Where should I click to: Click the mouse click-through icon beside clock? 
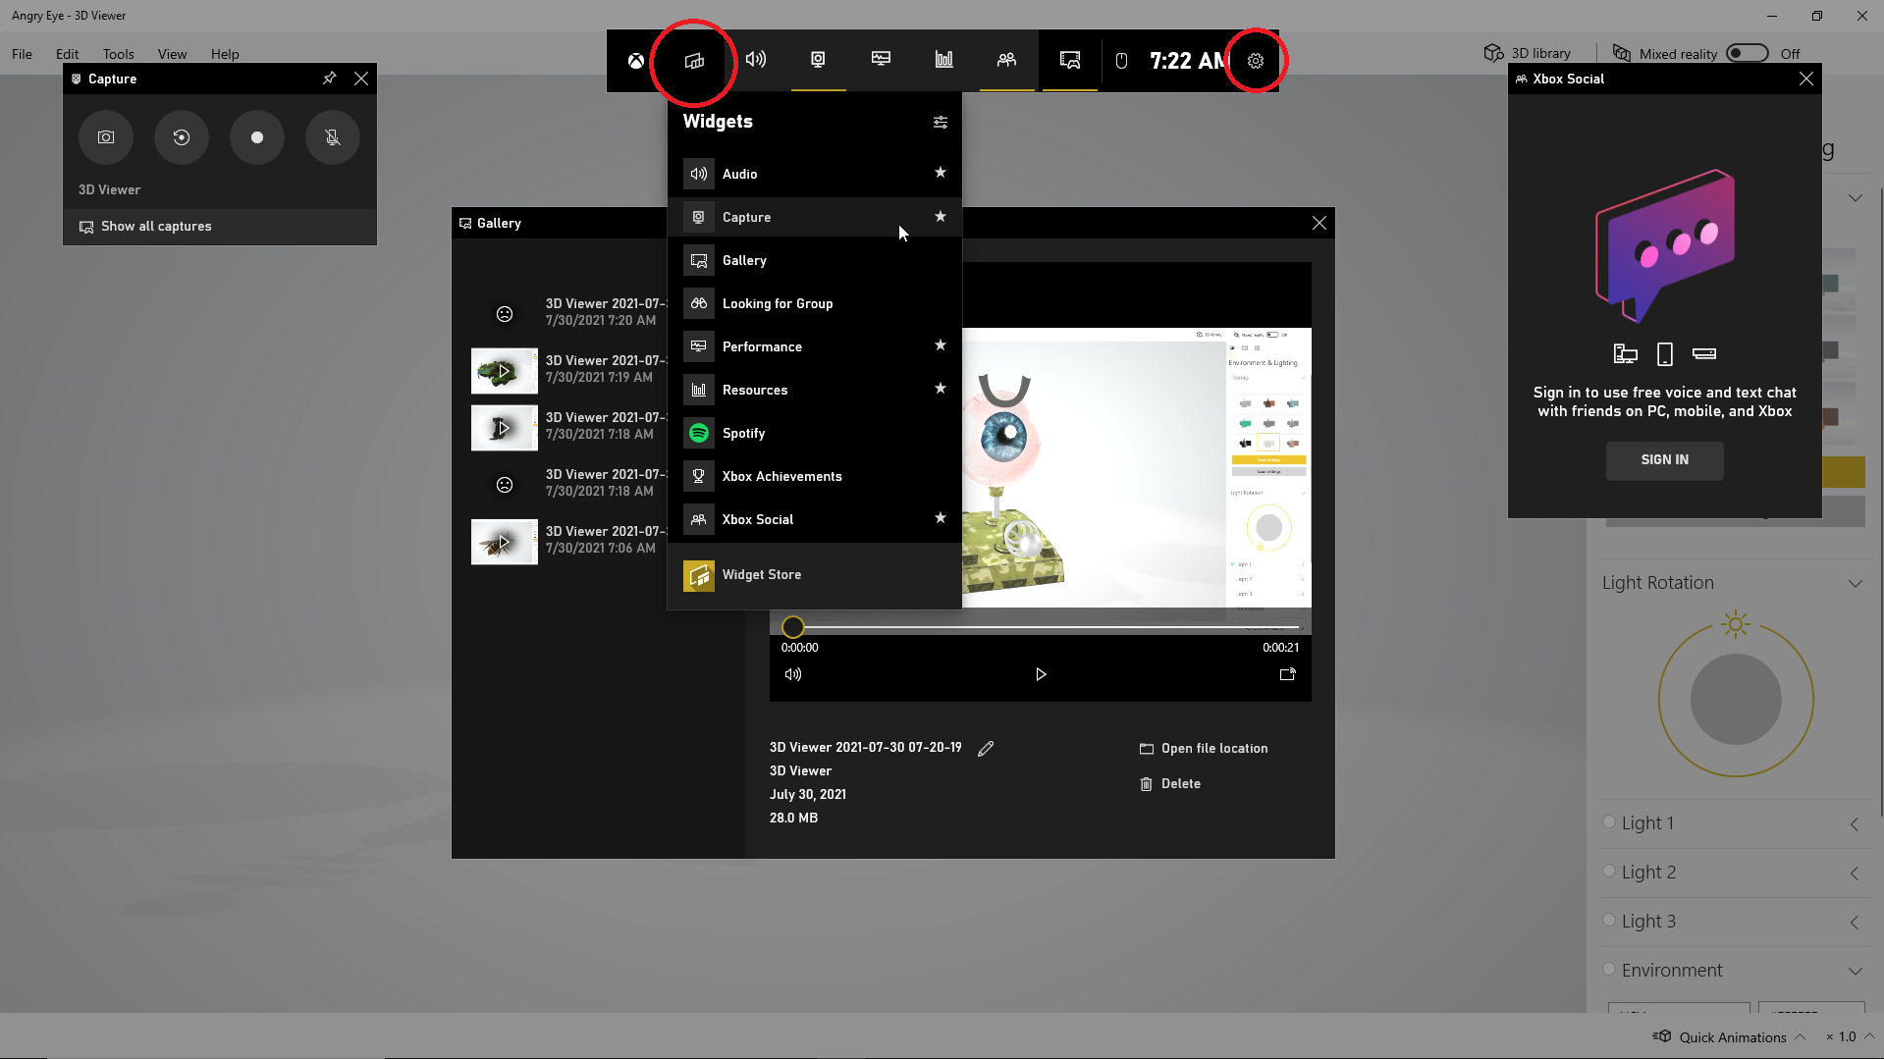[x=1121, y=61]
